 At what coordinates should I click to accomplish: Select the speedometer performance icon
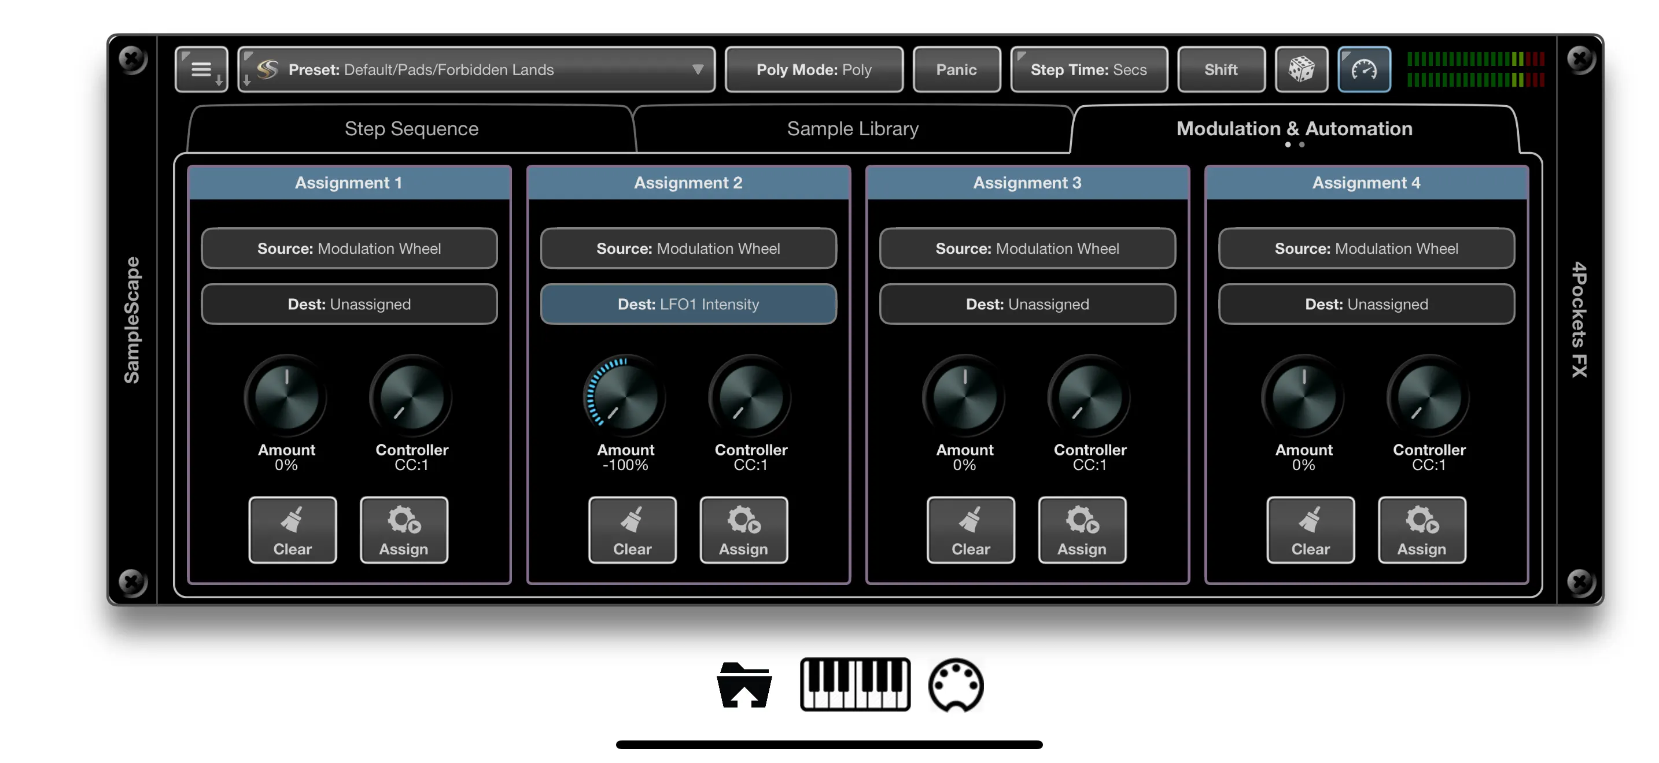[1364, 69]
